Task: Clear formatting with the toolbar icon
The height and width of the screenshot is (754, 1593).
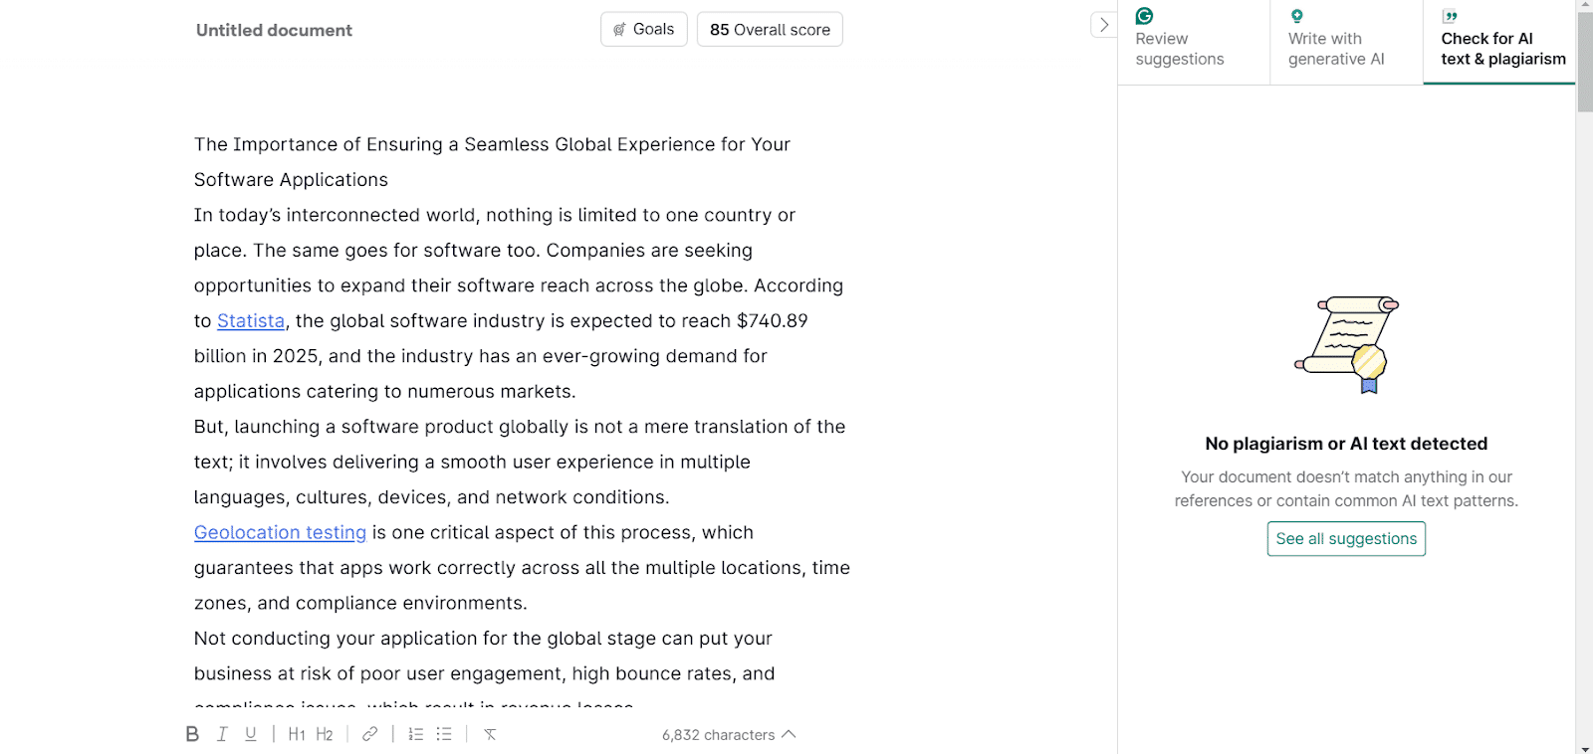Action: [x=490, y=734]
